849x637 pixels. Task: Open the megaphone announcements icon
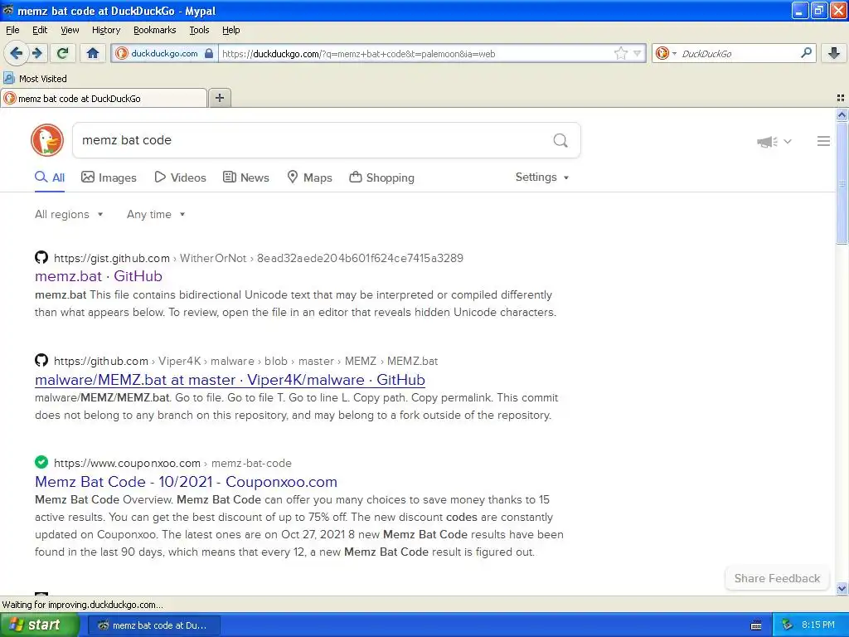(x=767, y=142)
